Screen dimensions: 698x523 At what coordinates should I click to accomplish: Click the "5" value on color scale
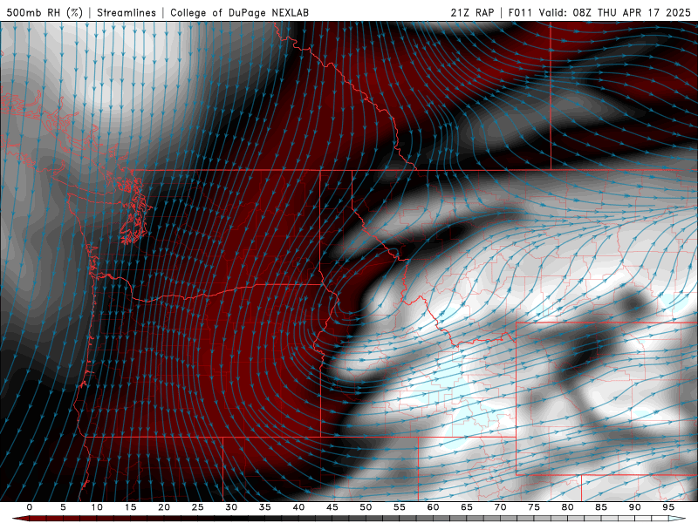click(x=63, y=507)
